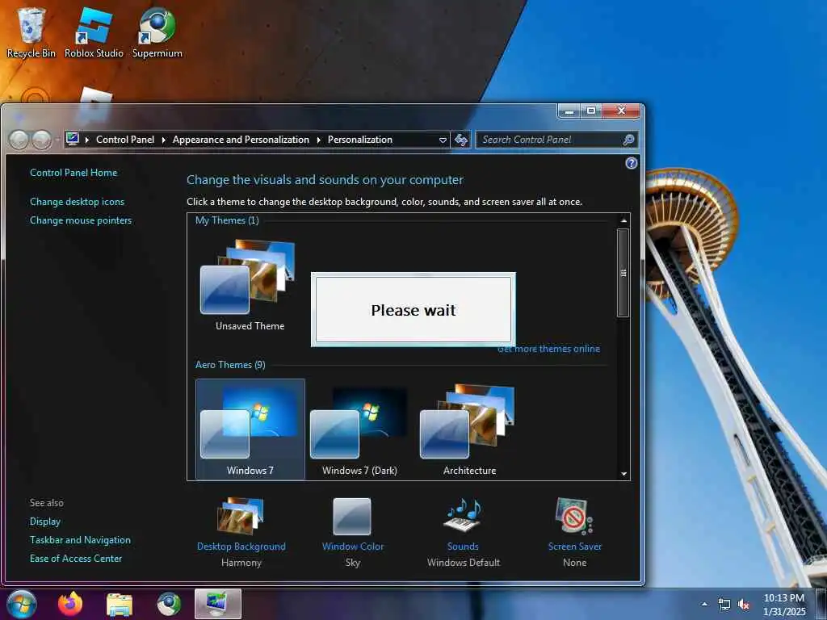This screenshot has width=827, height=620.
Task: Click the Control Panel breadcrumb
Action: 125,140
